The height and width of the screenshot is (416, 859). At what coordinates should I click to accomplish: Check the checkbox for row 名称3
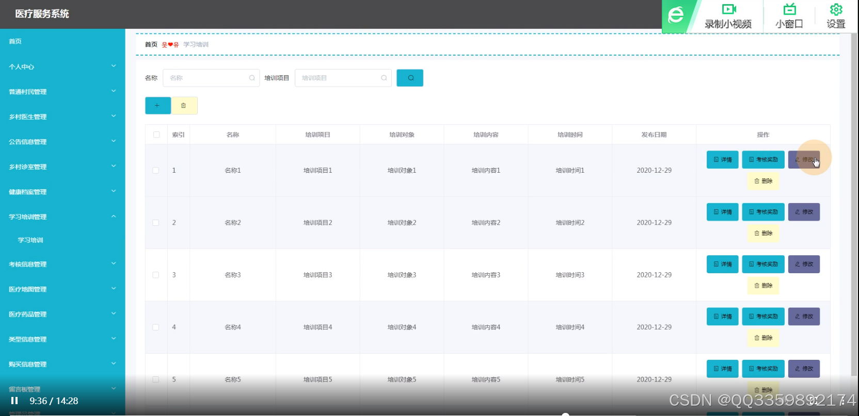(x=155, y=275)
